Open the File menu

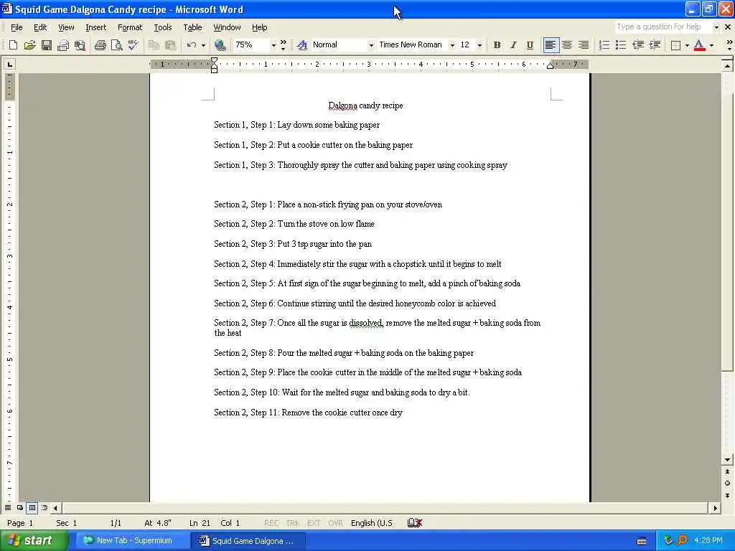17,27
